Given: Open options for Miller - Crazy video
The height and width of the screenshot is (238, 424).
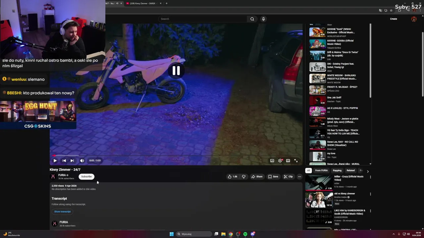Looking at the screenshot, I should click(x=370, y=177).
